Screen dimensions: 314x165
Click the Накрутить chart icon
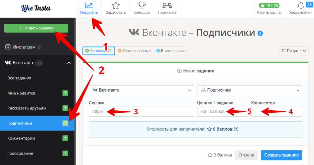click(x=89, y=5)
